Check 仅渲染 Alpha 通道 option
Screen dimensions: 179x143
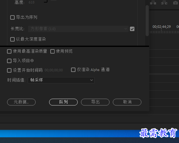(x=73, y=70)
